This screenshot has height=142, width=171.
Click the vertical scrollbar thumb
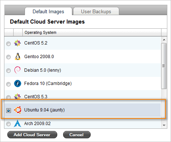(164, 66)
